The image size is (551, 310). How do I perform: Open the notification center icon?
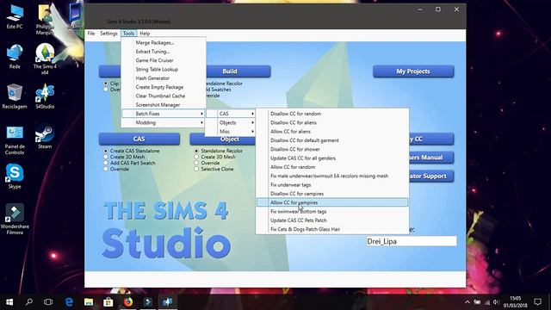537,302
